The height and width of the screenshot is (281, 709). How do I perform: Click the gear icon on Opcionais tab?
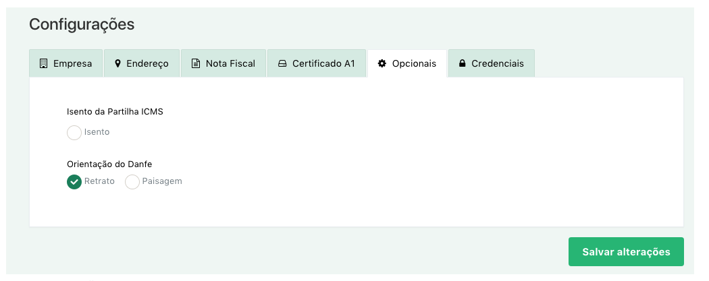[x=382, y=63]
